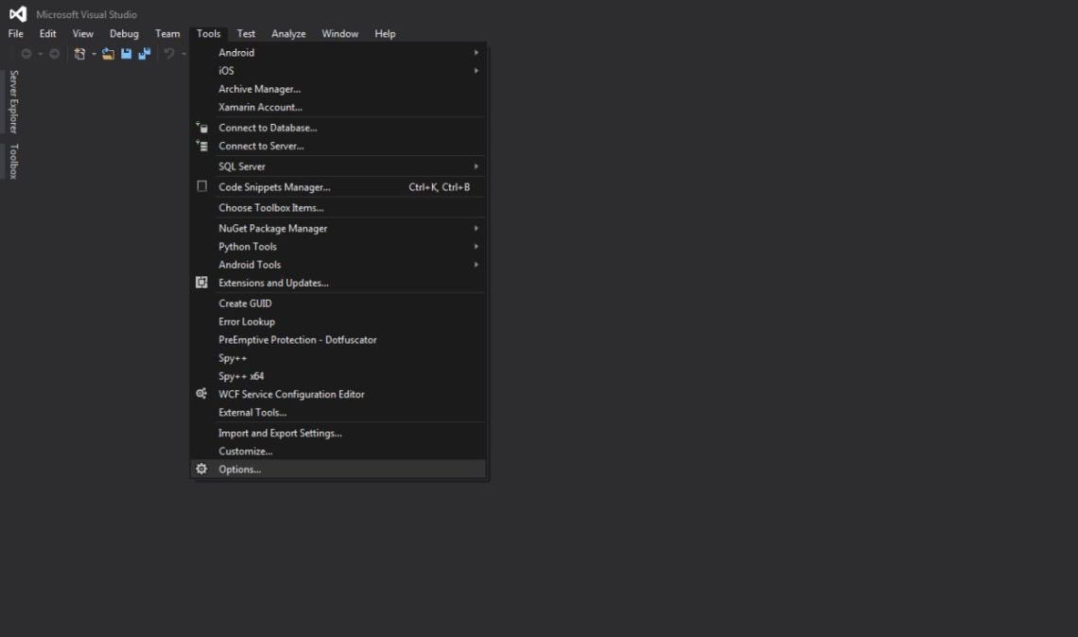The width and height of the screenshot is (1078, 637).
Task: Open the Navigate Backward history dropdown
Action: 40,54
